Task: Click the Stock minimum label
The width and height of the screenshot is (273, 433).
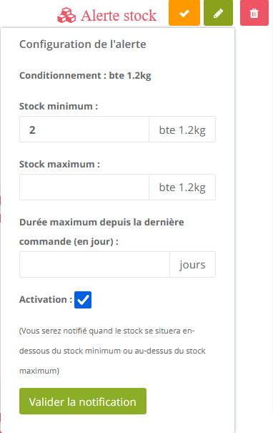Action: [59, 107]
